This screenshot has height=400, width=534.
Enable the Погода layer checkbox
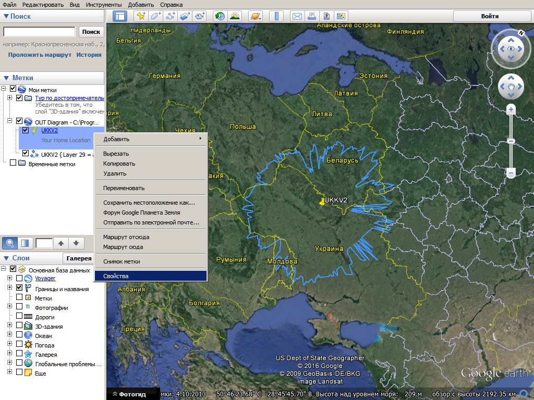click(x=19, y=345)
